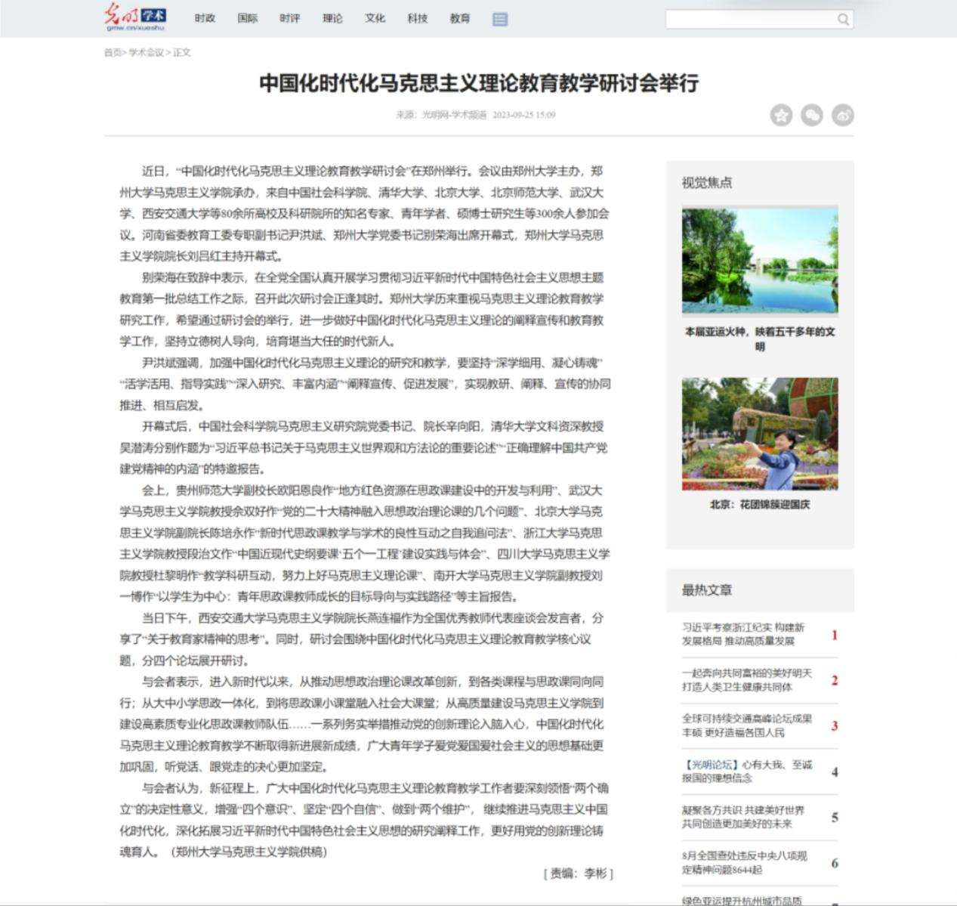Image resolution: width=957 pixels, height=906 pixels.
Task: Open the 时政 navigation item
Action: (x=205, y=18)
